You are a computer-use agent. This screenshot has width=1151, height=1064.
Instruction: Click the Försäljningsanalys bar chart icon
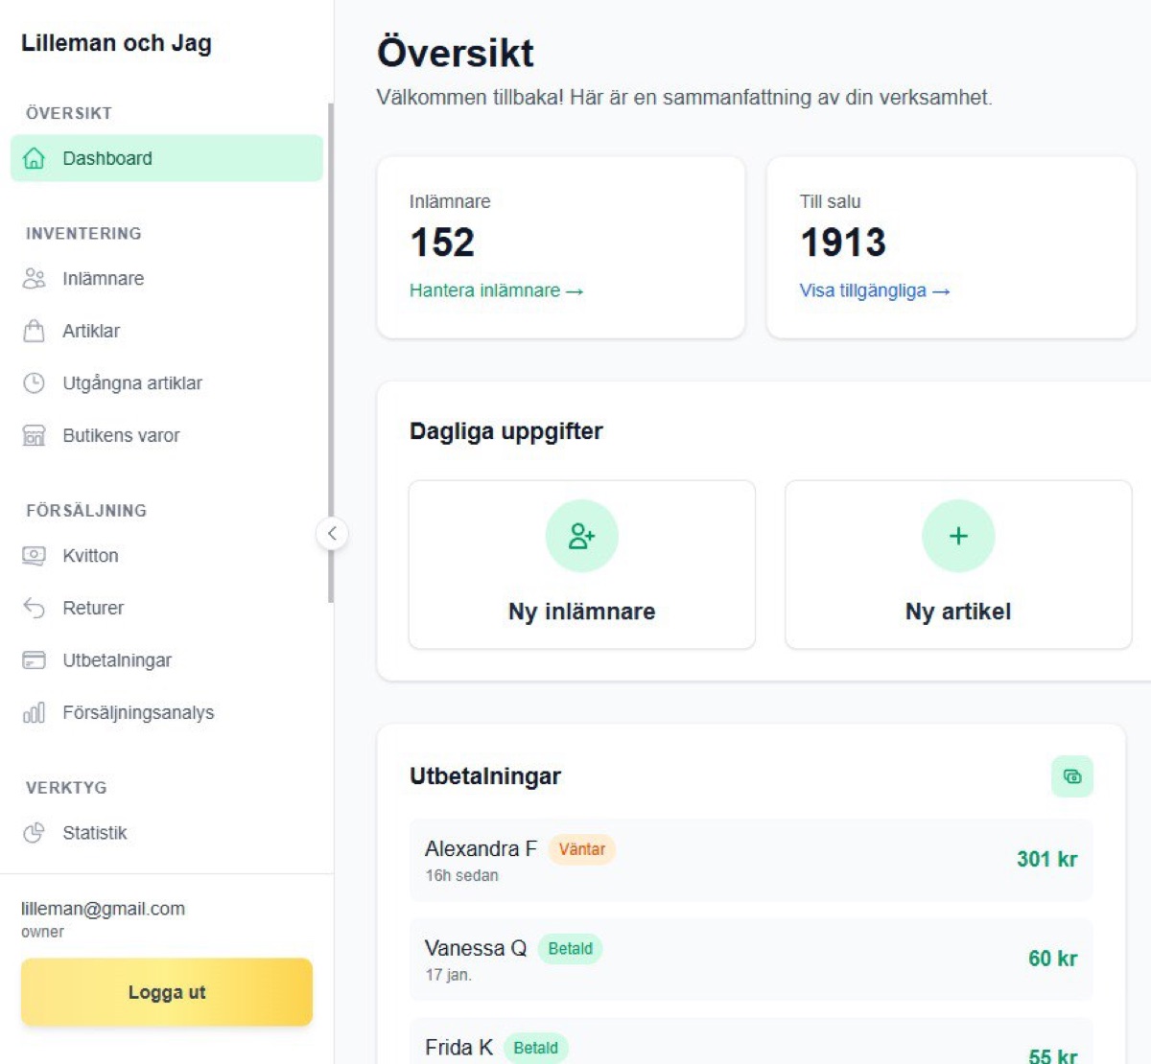click(x=34, y=712)
